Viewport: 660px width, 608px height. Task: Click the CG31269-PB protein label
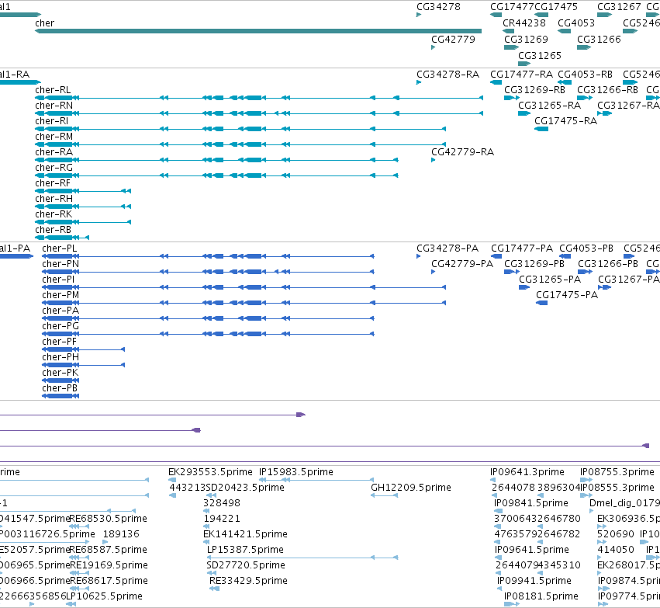click(x=534, y=264)
